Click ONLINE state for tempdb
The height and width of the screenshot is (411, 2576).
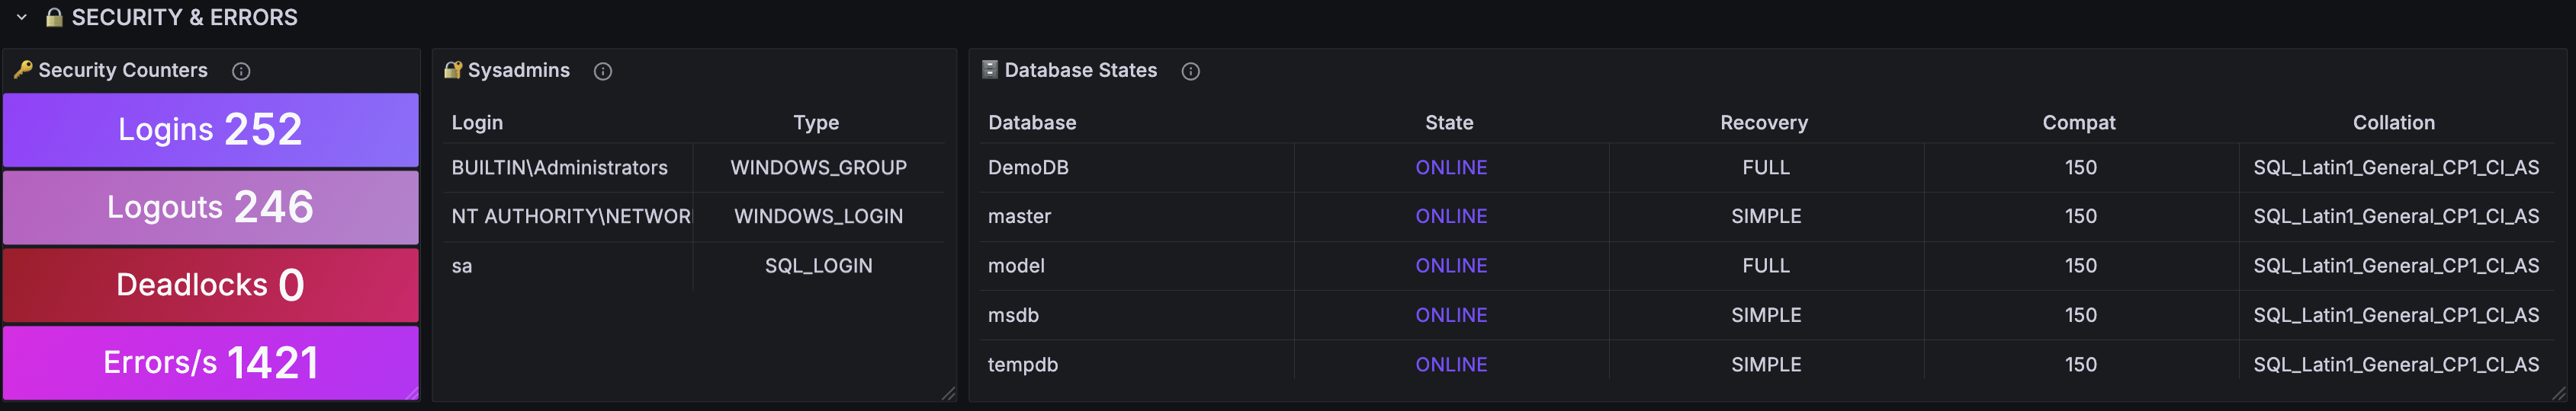[1451, 365]
